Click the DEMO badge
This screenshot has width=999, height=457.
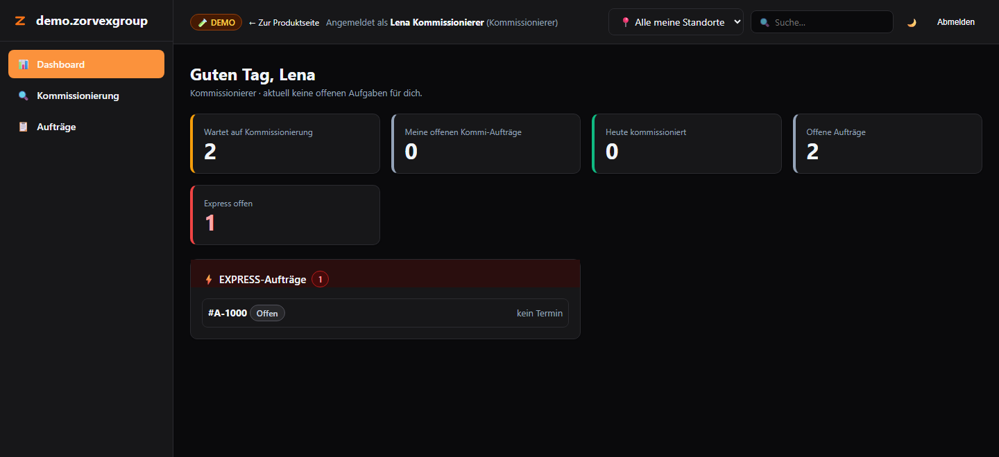pyautogui.click(x=216, y=22)
